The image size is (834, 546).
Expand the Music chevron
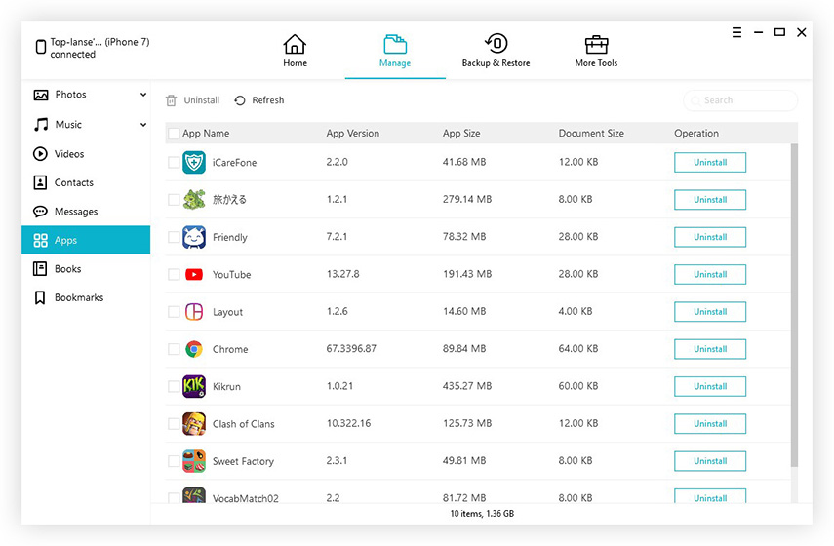143,125
